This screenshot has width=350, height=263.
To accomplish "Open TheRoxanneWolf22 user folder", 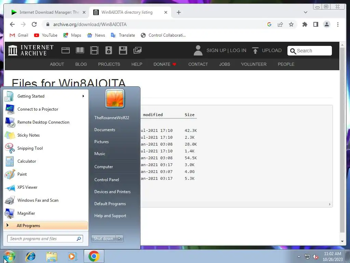I will [x=112, y=118].
